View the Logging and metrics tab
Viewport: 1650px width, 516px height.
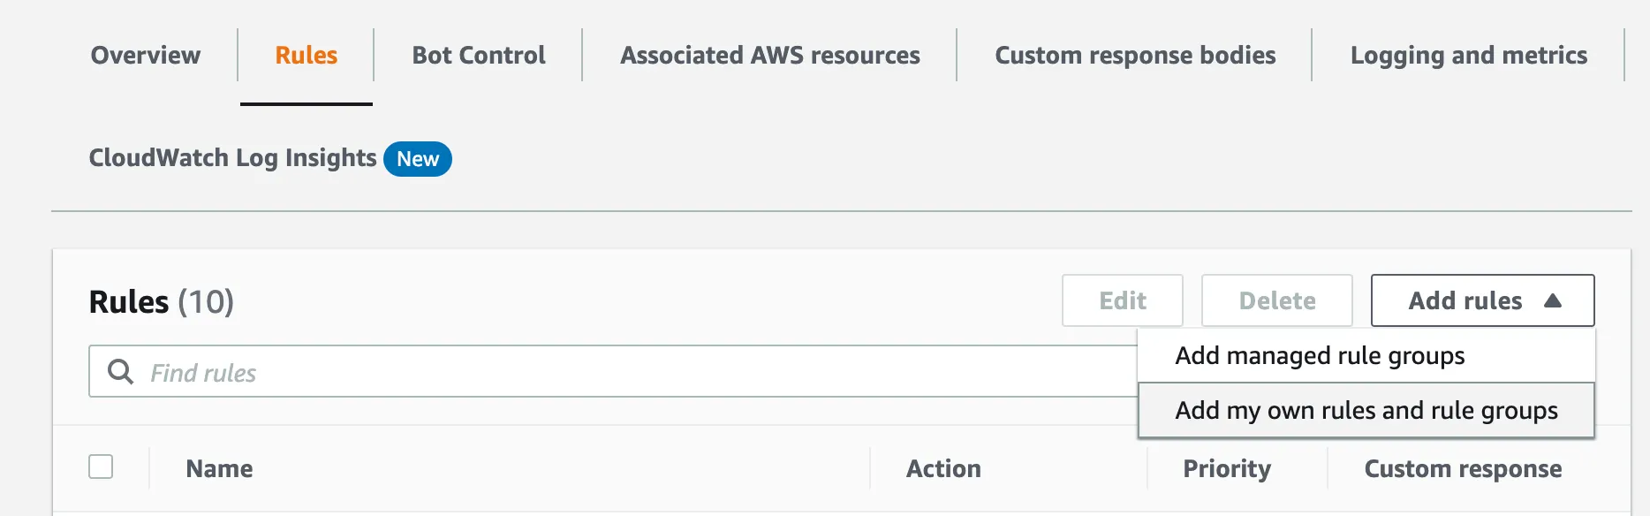point(1468,56)
